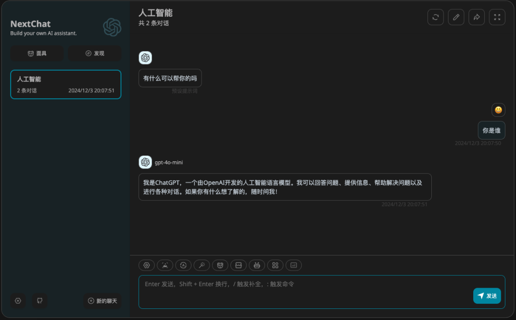The width and height of the screenshot is (516, 320).
Task: Click the chat title 人工智能 in header
Action: click(x=156, y=13)
